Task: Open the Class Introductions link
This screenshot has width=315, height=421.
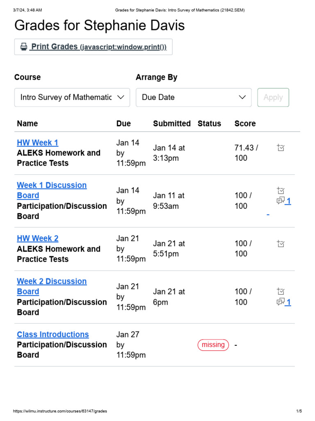Action: 53,334
